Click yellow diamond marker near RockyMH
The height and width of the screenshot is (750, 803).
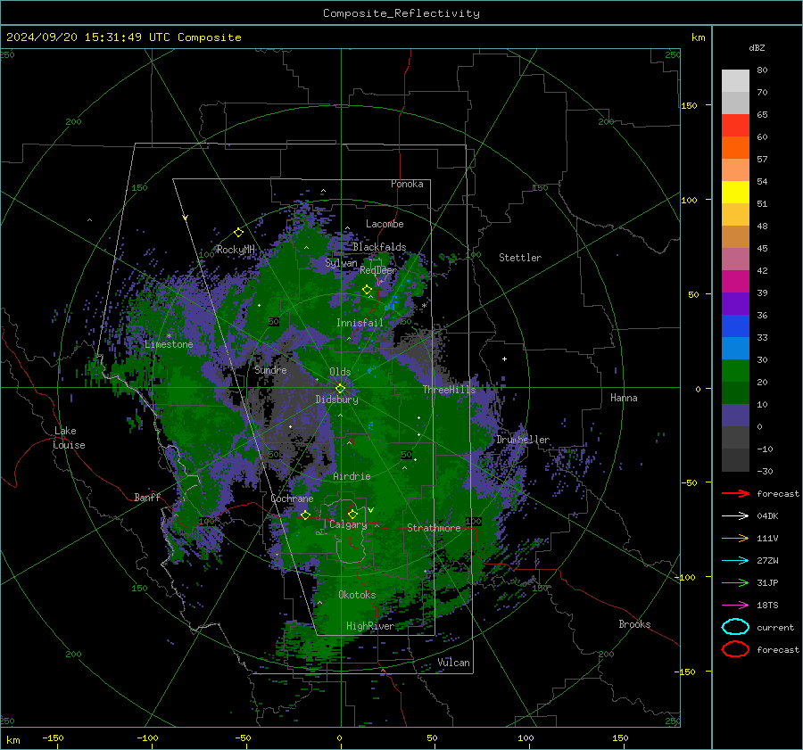(x=238, y=233)
